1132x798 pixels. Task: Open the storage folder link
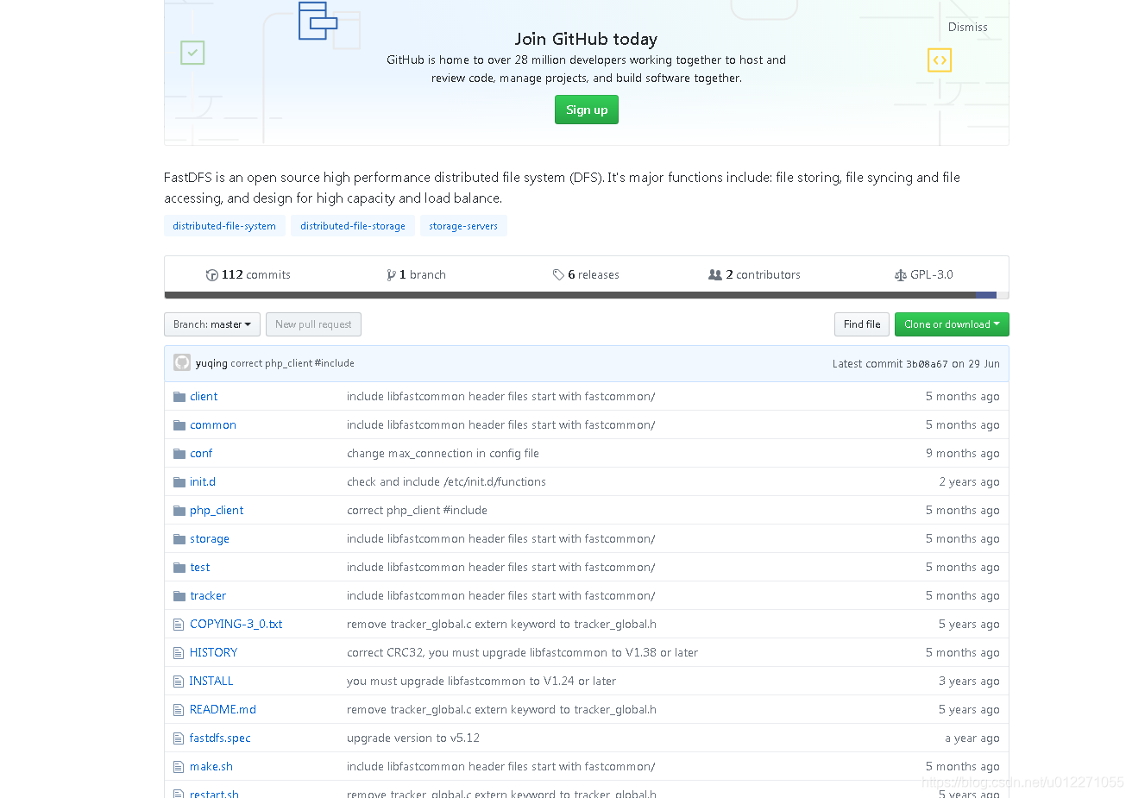(x=210, y=539)
